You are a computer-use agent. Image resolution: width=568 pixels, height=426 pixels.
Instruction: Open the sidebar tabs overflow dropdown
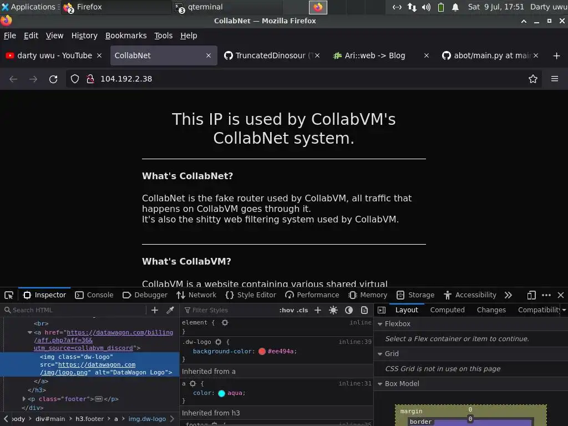coord(564,310)
